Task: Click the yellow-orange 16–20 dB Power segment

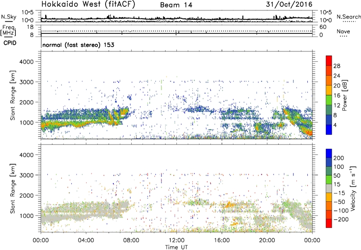Action: coord(329,90)
